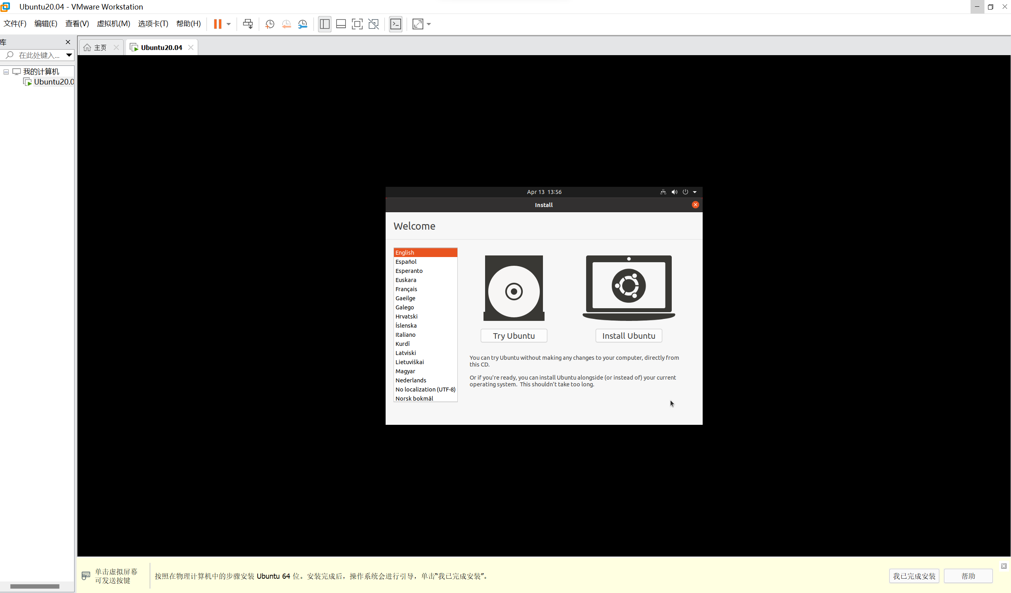Click the 帮助 button in notification bar

click(x=968, y=576)
